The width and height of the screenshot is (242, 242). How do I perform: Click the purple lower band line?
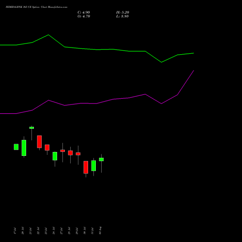97,104
